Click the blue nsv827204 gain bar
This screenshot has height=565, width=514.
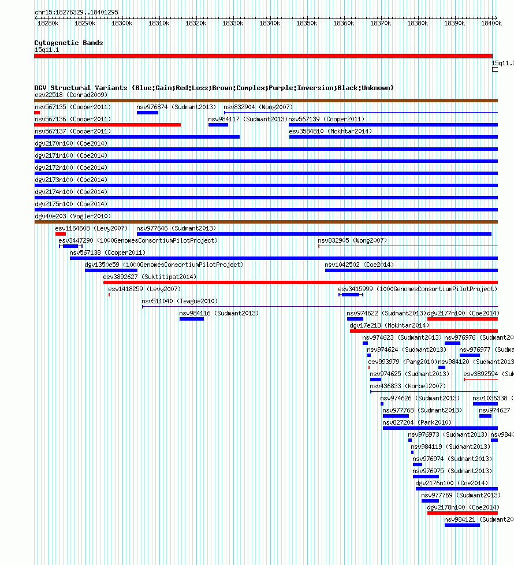point(440,428)
